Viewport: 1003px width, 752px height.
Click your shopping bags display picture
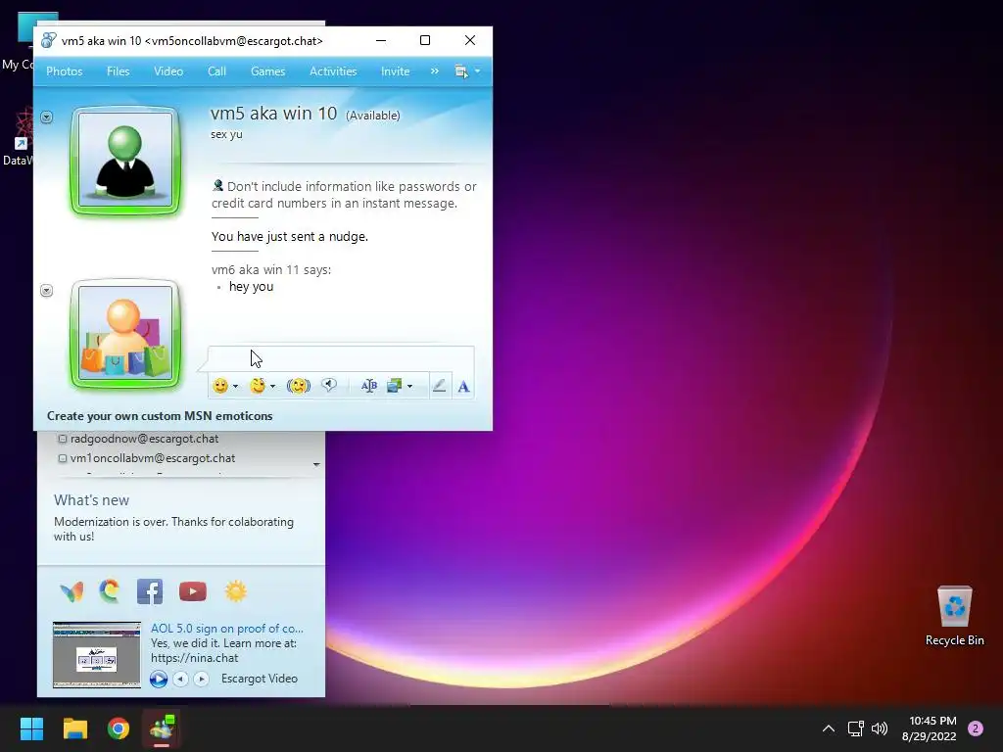124,333
